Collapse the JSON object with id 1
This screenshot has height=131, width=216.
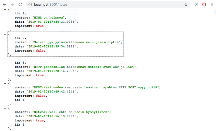pyautogui.click(x=5, y=9)
